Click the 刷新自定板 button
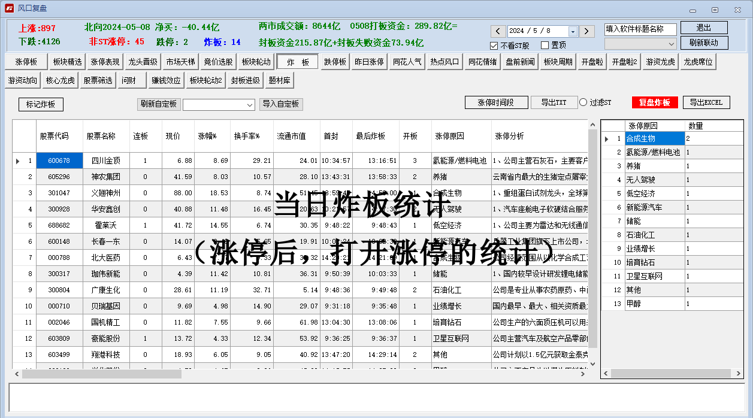Viewport: 753px width, 418px height. pos(159,104)
